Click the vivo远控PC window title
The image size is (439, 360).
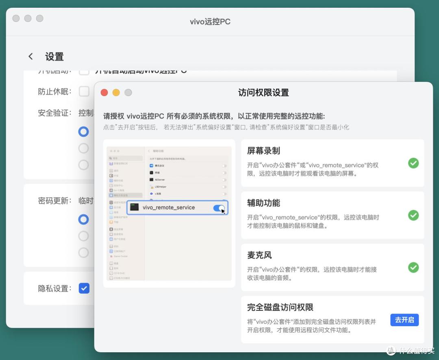(x=210, y=22)
